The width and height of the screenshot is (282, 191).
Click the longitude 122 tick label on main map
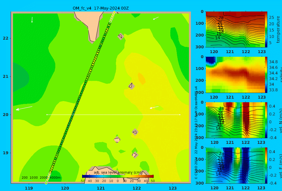click(137, 188)
